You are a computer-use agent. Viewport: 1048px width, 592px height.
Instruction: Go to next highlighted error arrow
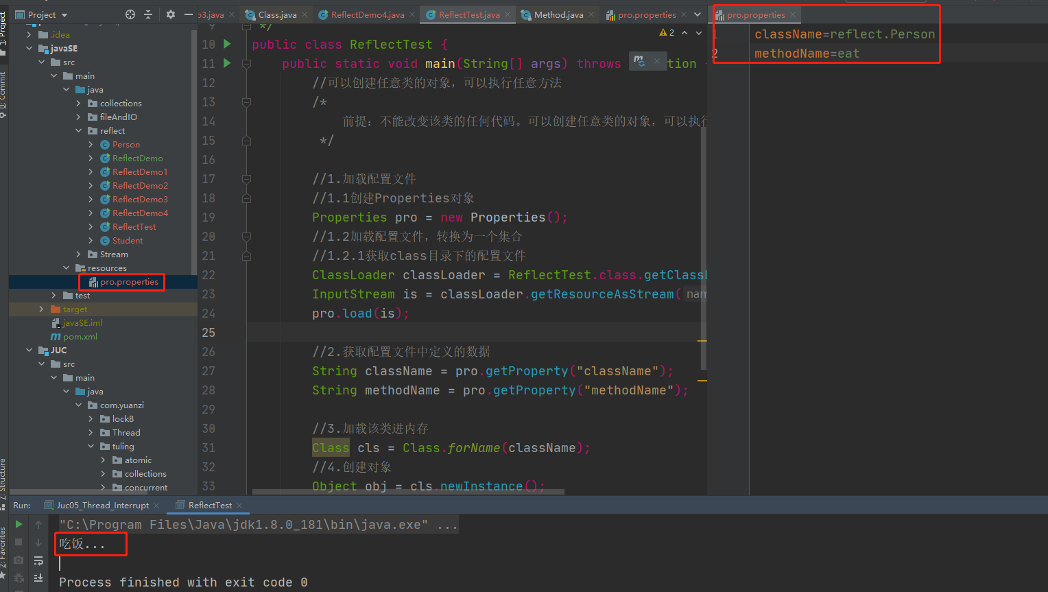[699, 32]
